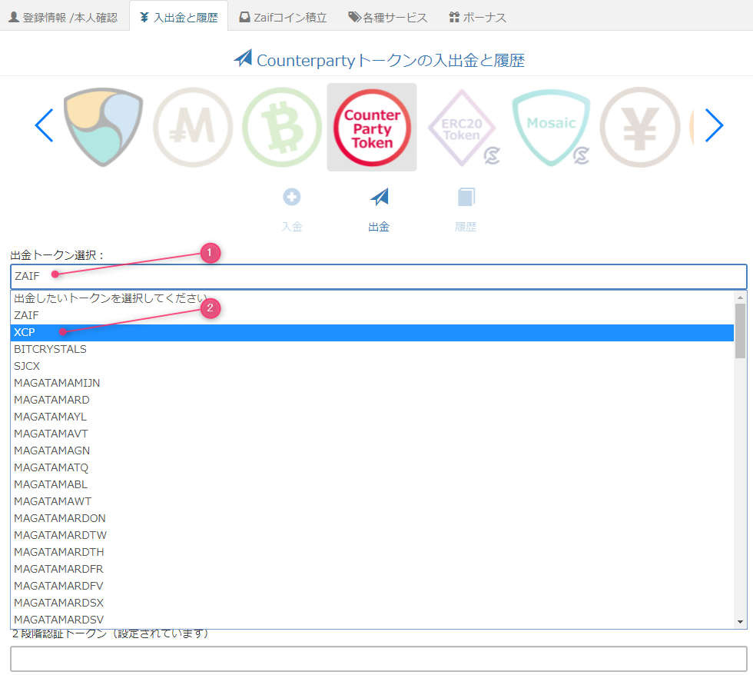Switch to the 登録情報/本人確認 tab
Viewport: 753px width, 675px height.
point(63,17)
